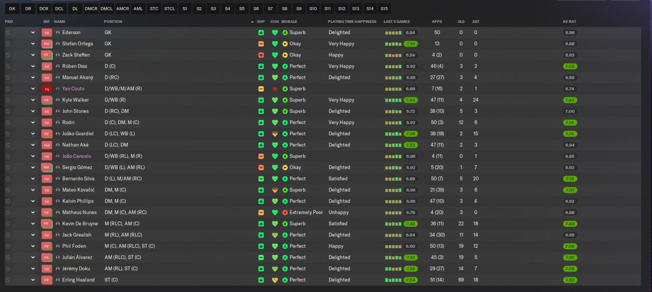Click the person icon beside Kyle Walker
The height and width of the screenshot is (292, 652).
[x=58, y=100]
